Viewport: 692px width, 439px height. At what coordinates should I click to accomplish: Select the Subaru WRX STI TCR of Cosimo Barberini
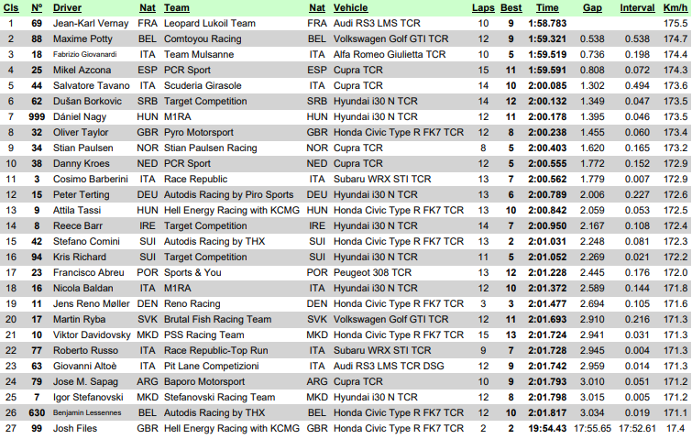(x=382, y=179)
